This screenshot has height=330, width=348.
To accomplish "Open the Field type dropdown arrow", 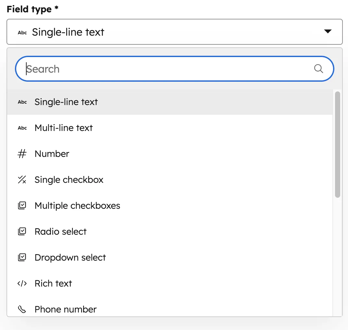I will 328,31.
